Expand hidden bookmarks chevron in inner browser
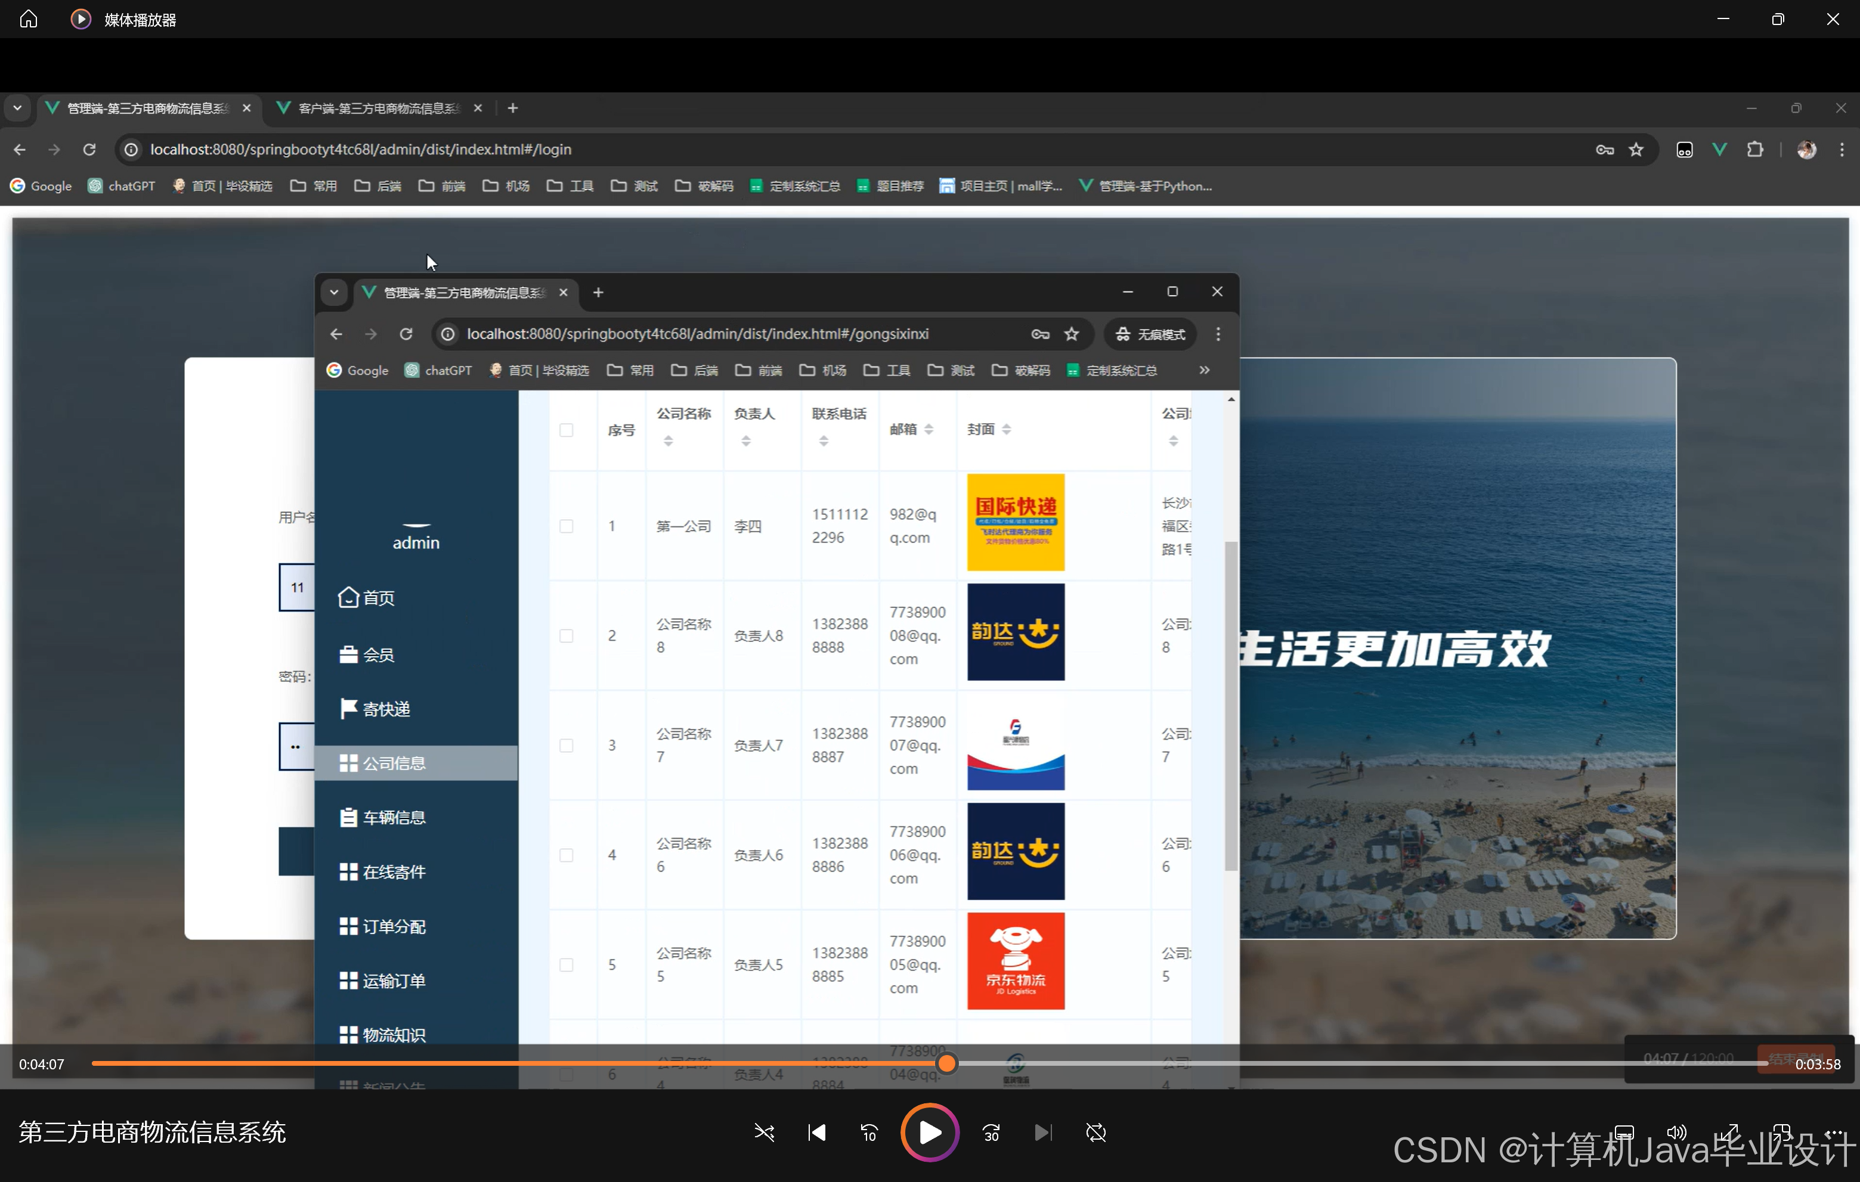The width and height of the screenshot is (1860, 1182). (1204, 371)
